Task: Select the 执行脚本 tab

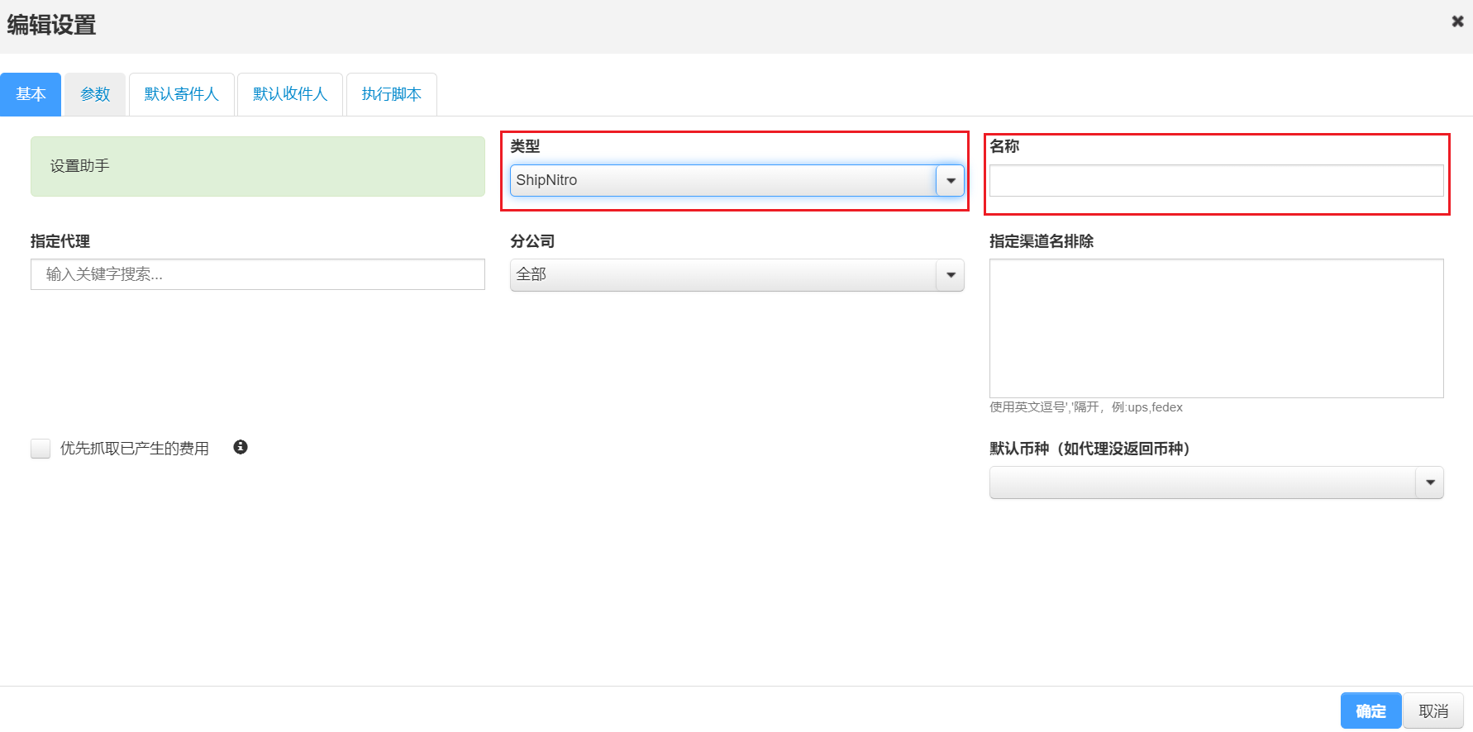Action: pos(392,94)
